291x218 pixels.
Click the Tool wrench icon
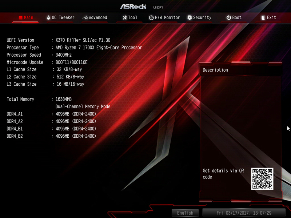[x=125, y=17]
